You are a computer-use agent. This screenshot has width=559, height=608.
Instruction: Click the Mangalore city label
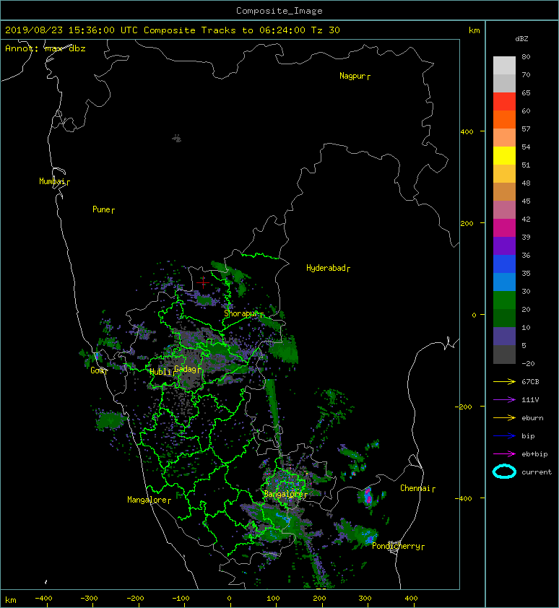point(149,500)
